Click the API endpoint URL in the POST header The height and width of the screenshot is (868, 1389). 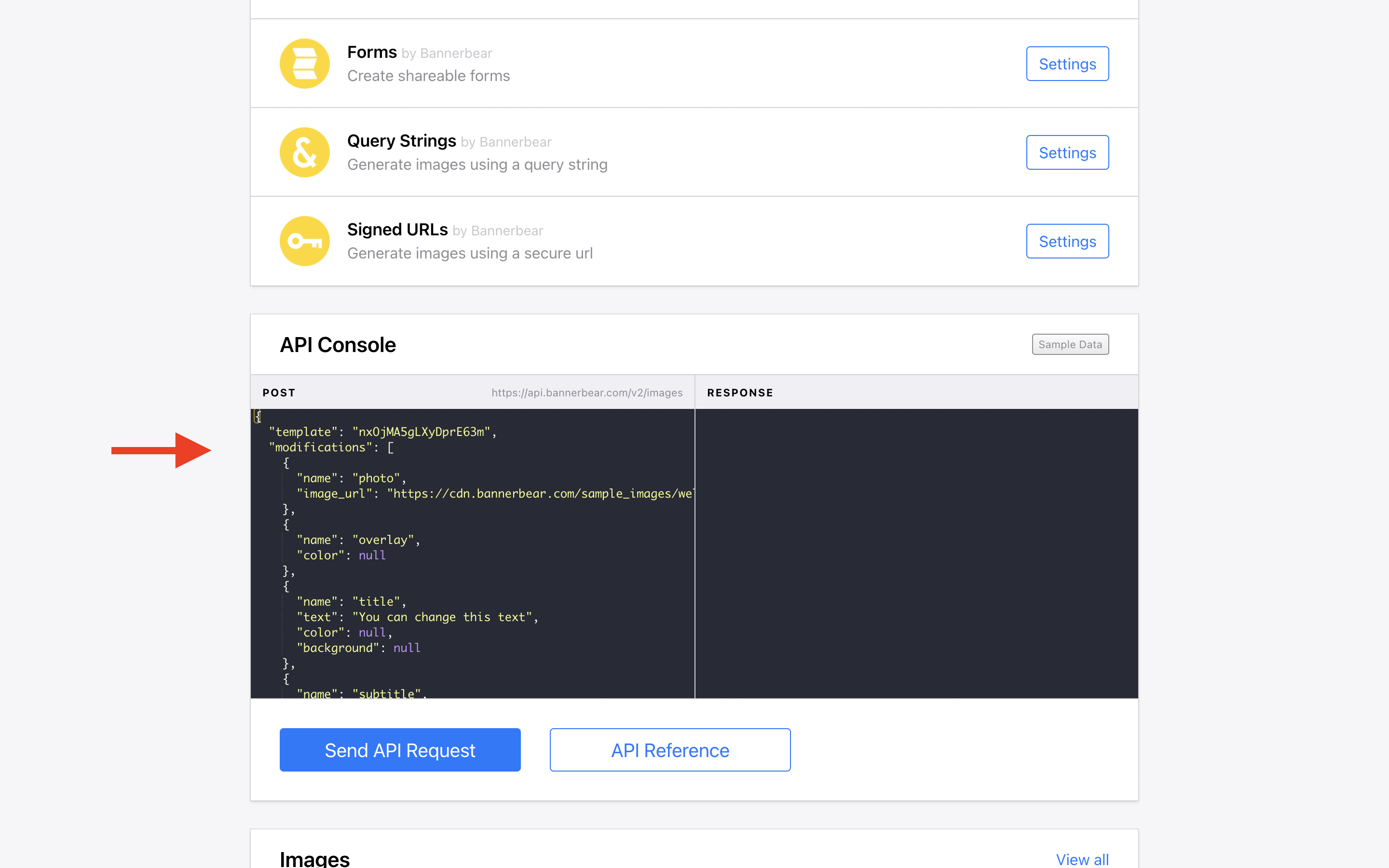coord(586,393)
